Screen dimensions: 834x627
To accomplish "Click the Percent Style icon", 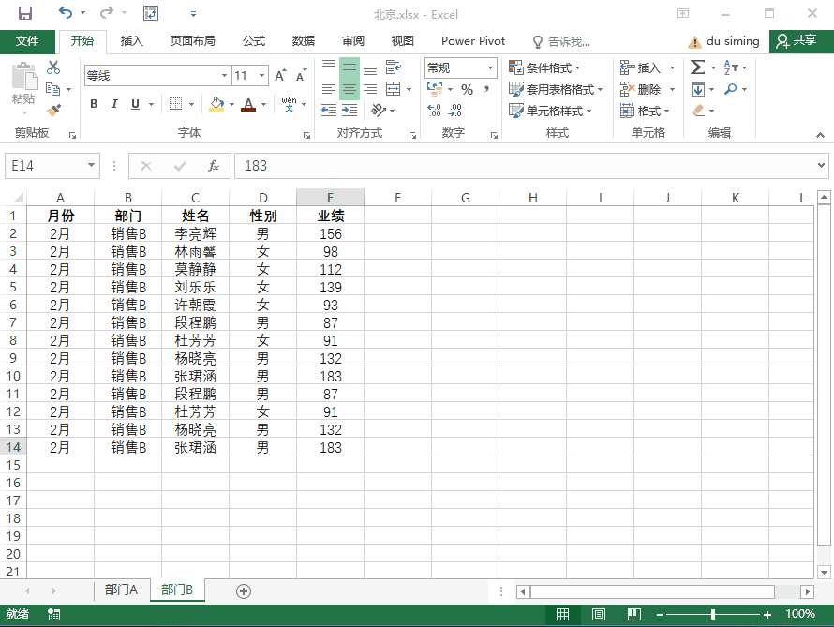I will (466, 89).
